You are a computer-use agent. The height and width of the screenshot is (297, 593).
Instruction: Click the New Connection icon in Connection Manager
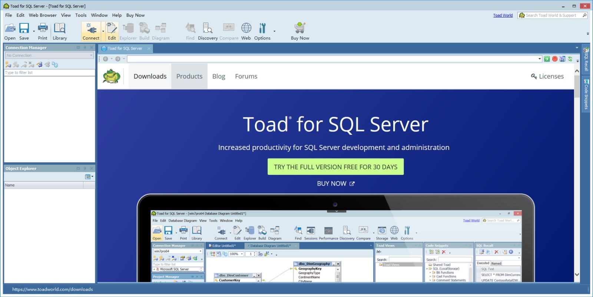[8, 64]
